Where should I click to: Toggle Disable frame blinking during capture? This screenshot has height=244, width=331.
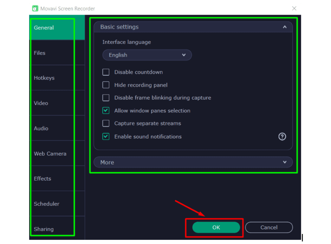pyautogui.click(x=106, y=98)
